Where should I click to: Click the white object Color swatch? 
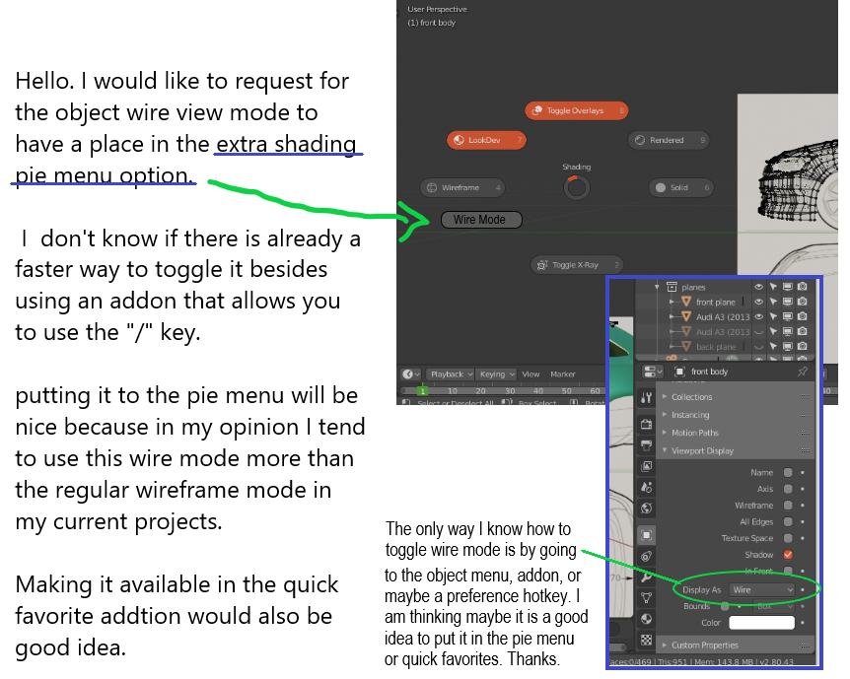click(x=761, y=623)
